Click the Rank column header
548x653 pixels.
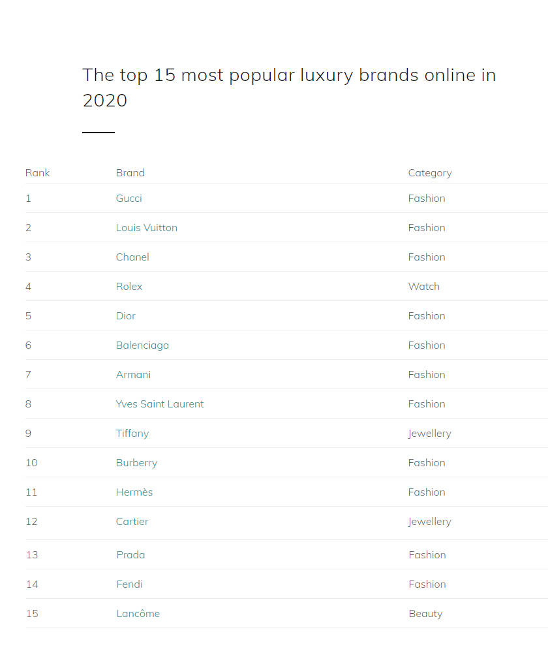(37, 173)
